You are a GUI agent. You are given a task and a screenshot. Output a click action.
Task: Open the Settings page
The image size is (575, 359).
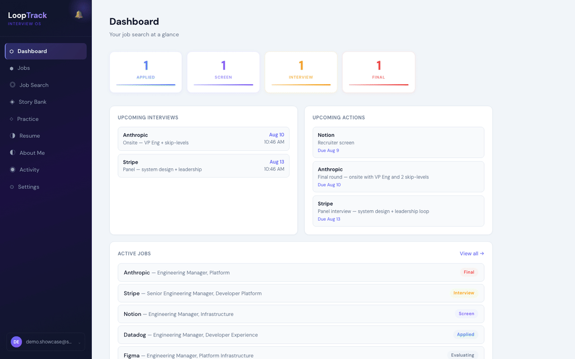pyautogui.click(x=46, y=187)
